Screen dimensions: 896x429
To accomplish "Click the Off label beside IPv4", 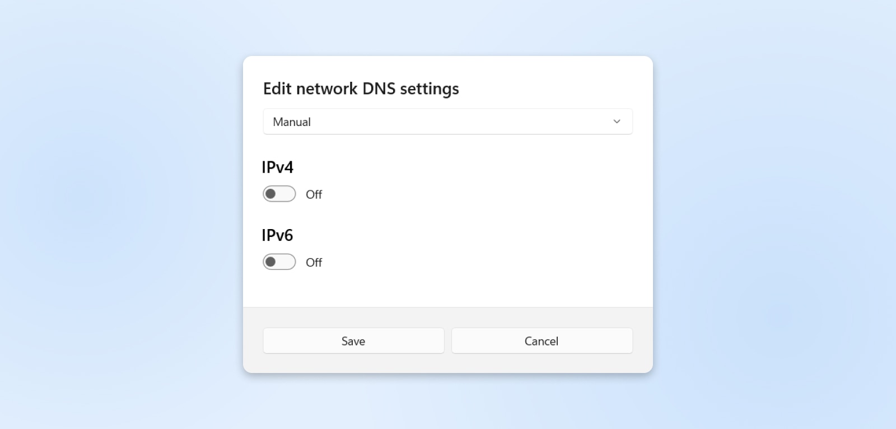I will coord(314,194).
